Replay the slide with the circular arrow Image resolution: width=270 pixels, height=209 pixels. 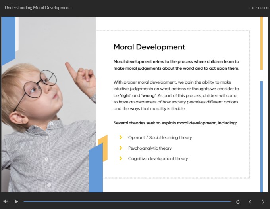pyautogui.click(x=238, y=202)
